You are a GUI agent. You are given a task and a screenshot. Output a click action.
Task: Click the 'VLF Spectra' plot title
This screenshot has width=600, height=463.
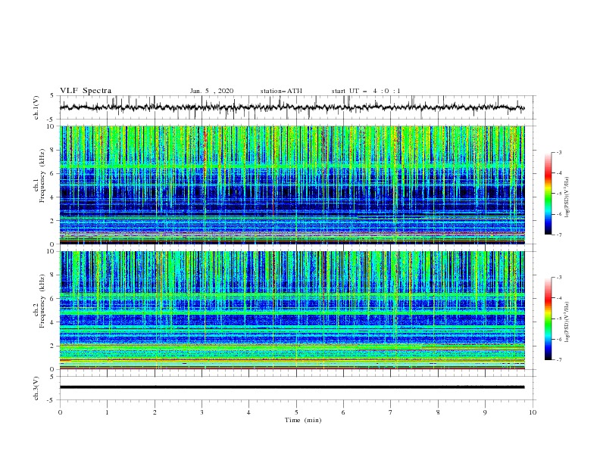tap(86, 91)
